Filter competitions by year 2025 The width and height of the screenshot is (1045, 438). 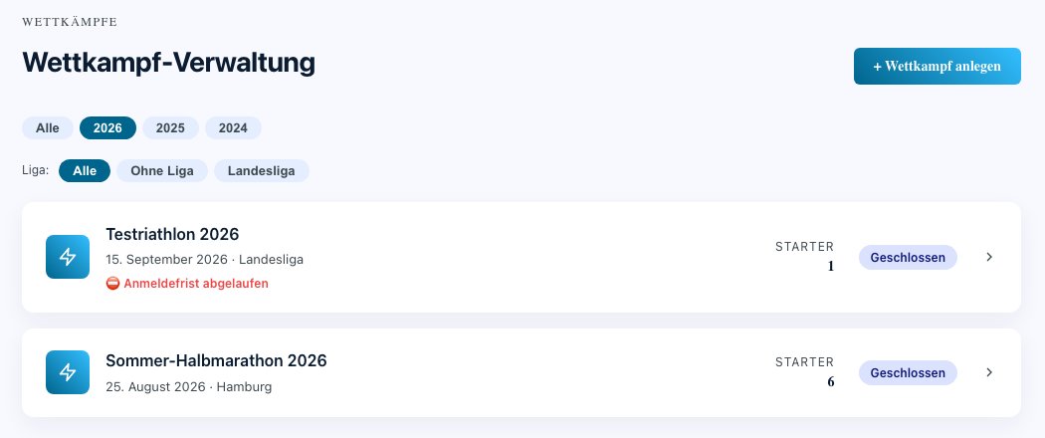170,128
